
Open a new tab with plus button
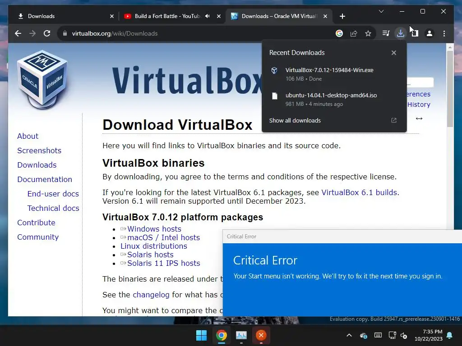point(342,16)
